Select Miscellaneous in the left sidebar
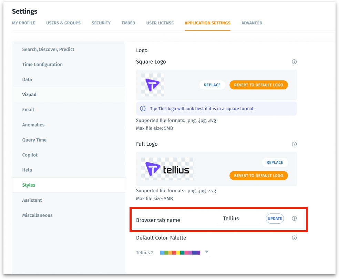The height and width of the screenshot is (279, 339). click(37, 215)
